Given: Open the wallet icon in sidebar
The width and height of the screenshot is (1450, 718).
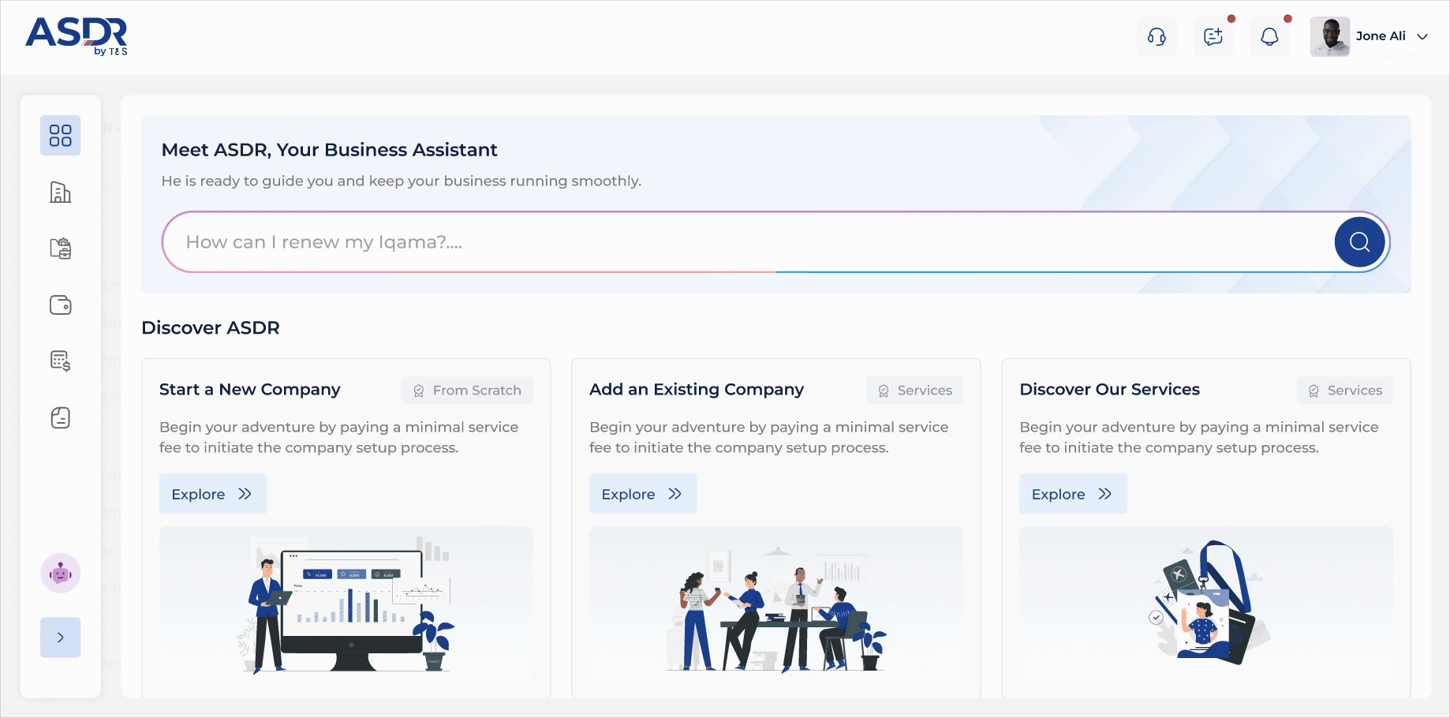Looking at the screenshot, I should 60,305.
